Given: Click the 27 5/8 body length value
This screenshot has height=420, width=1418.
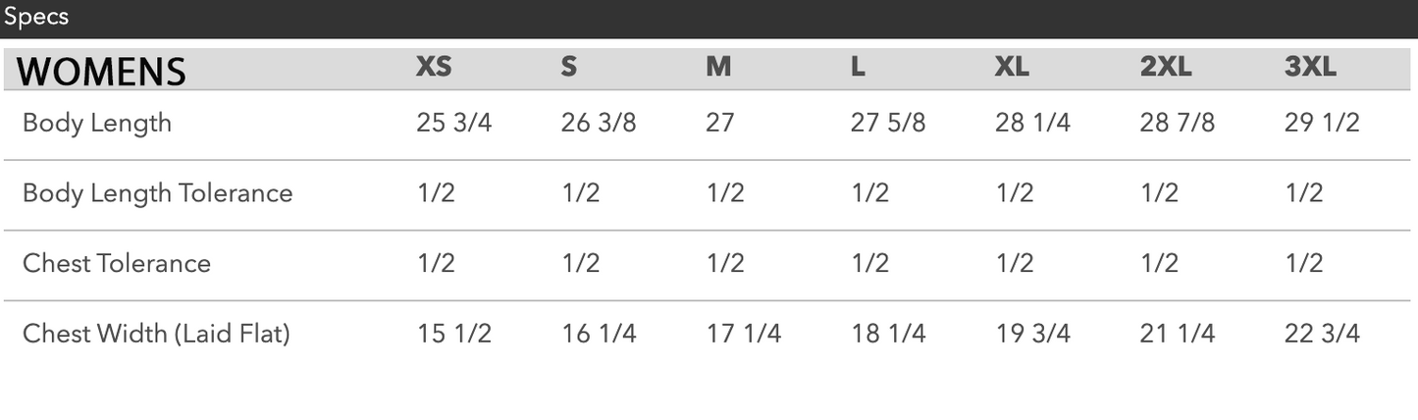Looking at the screenshot, I should pyautogui.click(x=888, y=123).
